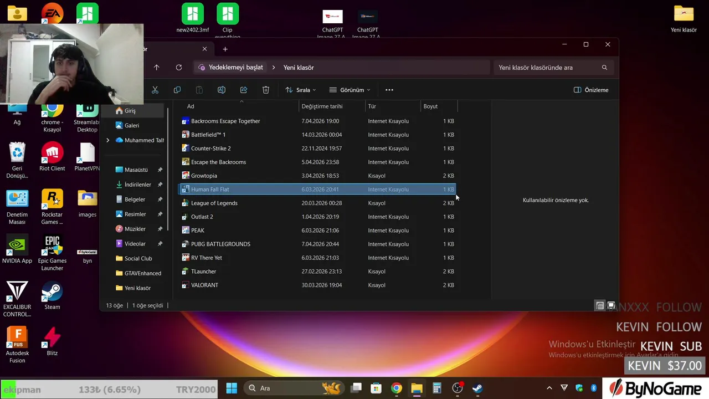Open İndirilenler in navigation pane

coord(137,185)
